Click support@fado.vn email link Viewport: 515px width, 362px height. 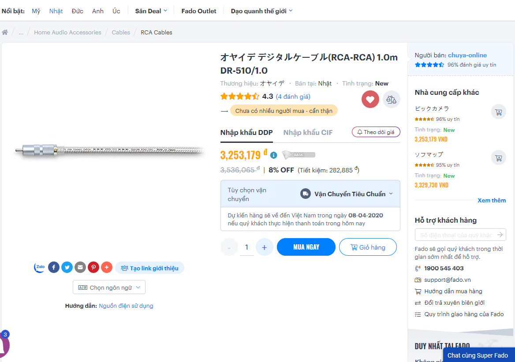pyautogui.click(x=448, y=280)
